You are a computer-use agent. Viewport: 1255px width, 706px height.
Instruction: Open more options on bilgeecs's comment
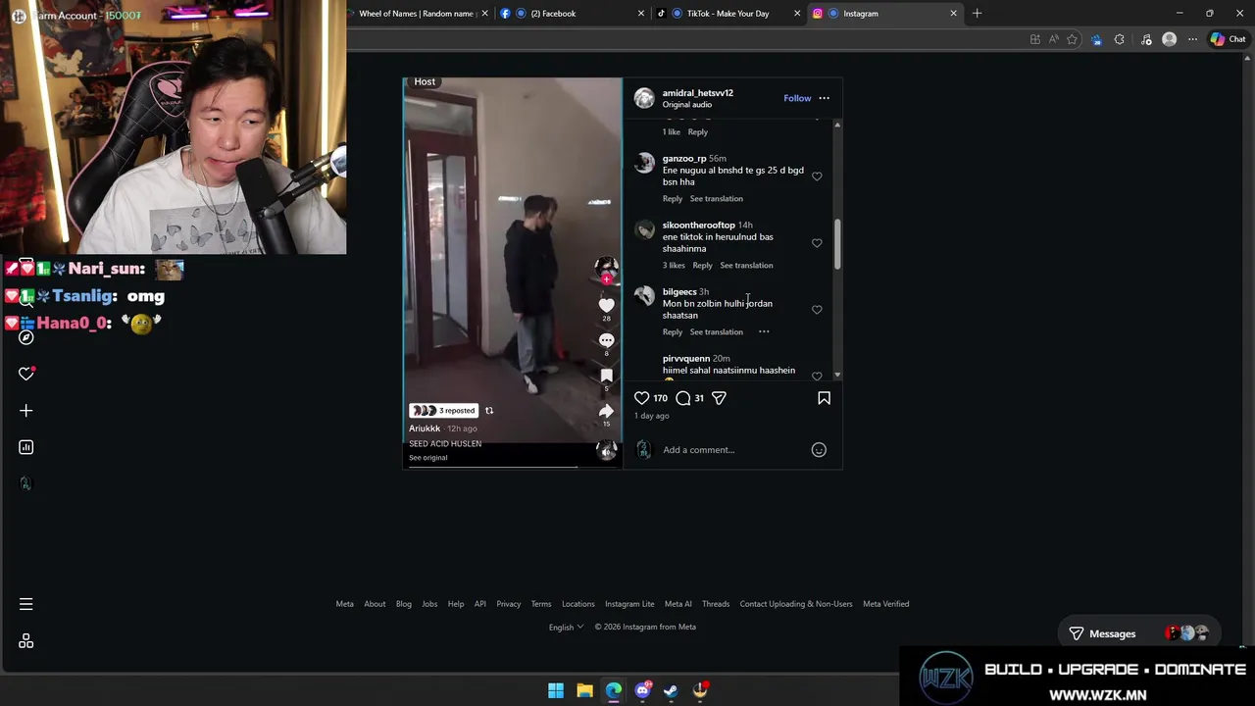click(x=764, y=331)
